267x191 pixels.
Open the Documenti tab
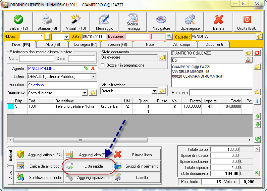point(214,44)
